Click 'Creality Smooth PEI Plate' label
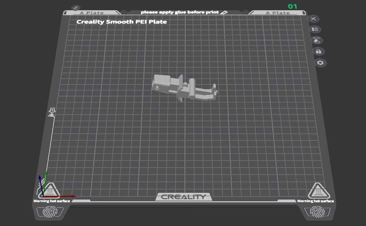366x226 pixels. click(121, 22)
